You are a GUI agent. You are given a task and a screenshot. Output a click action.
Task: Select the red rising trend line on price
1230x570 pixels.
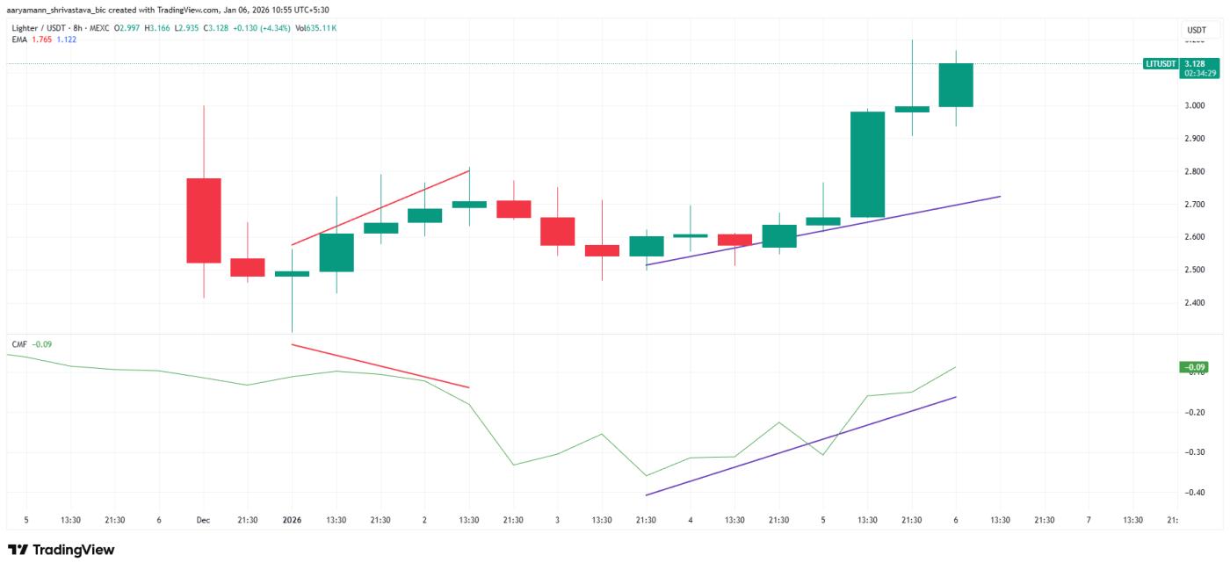point(380,207)
